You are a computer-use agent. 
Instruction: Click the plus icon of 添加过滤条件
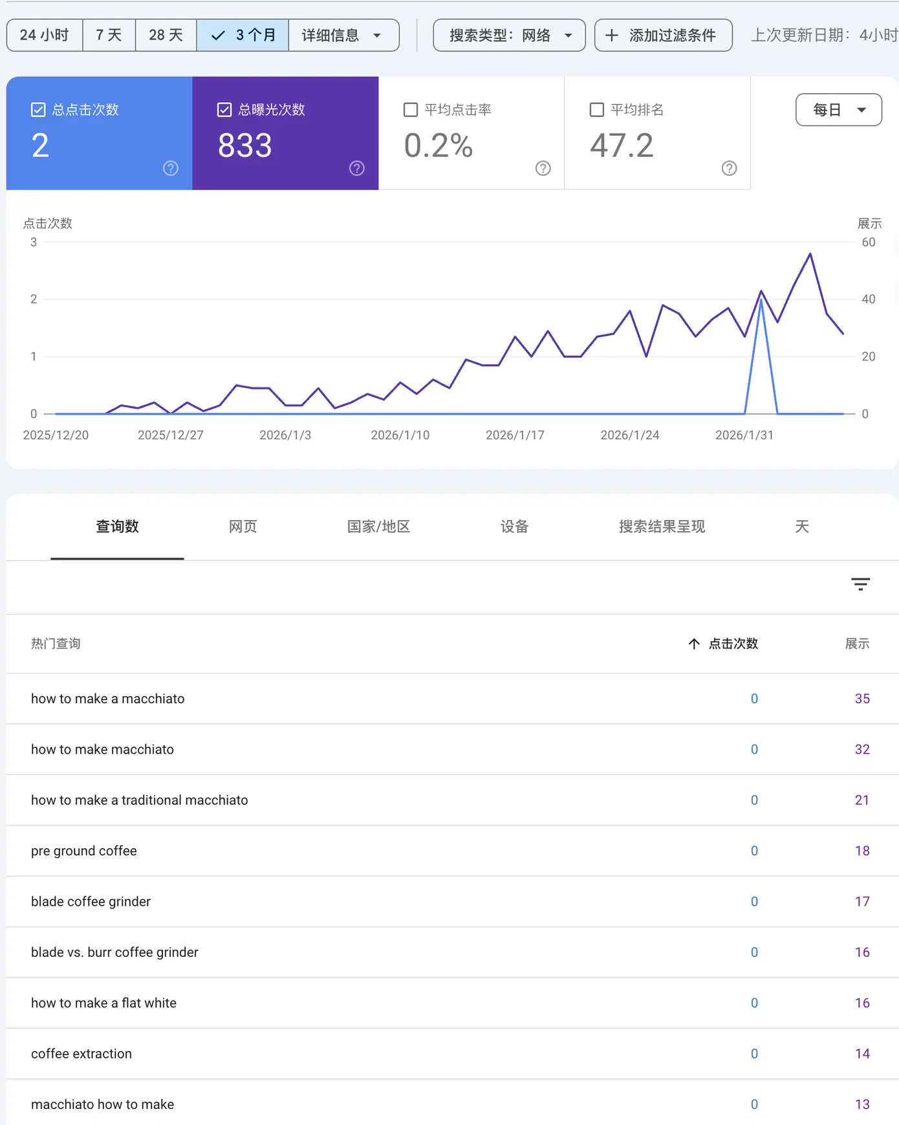(612, 35)
